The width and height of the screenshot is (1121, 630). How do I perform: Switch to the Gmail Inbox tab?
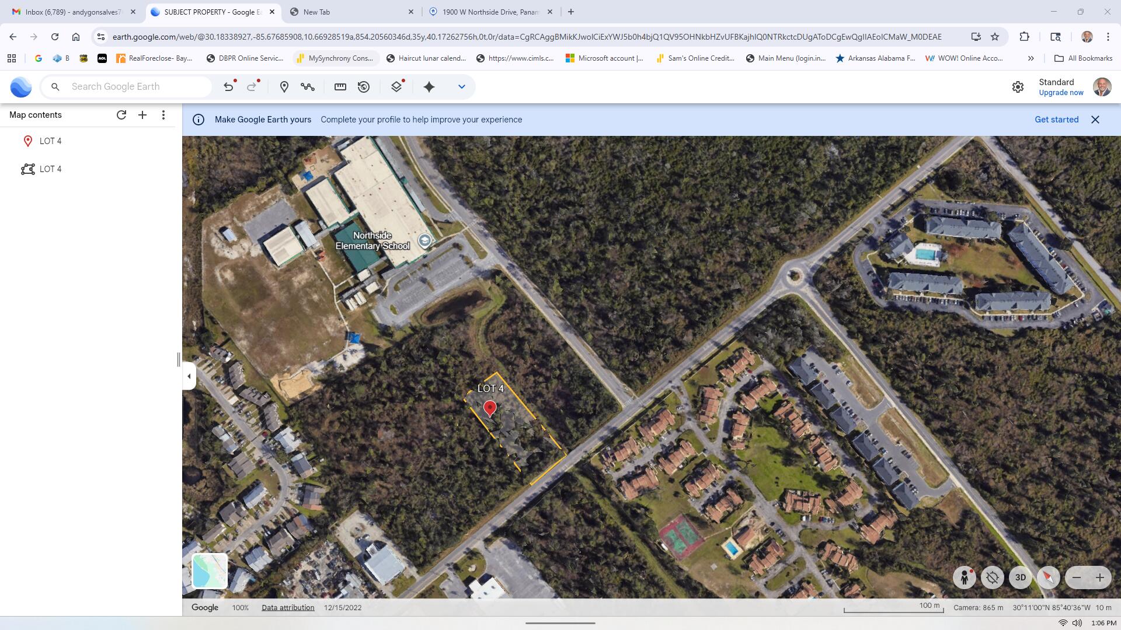(73, 12)
